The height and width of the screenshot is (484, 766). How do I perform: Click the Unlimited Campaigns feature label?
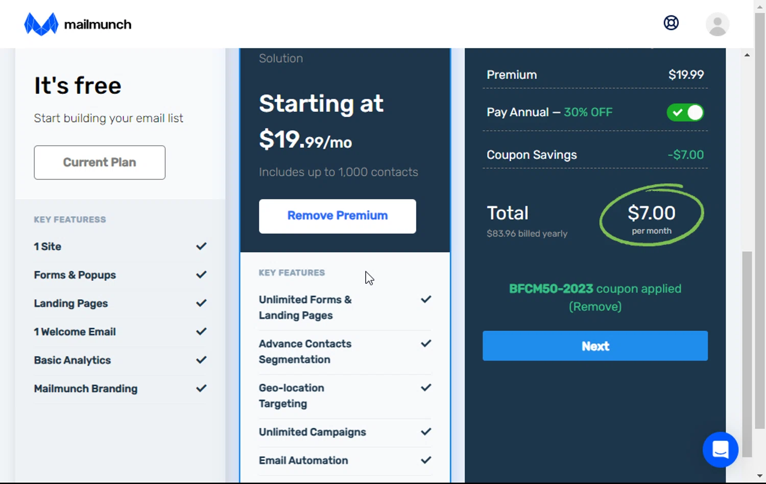[x=313, y=432]
